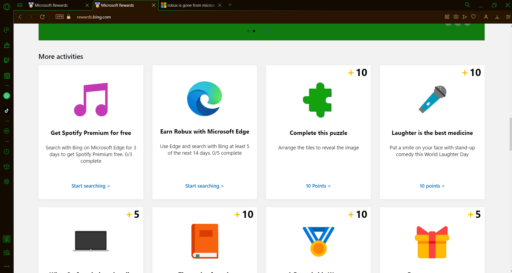Open TikTok in the sidebar
This screenshot has width=512, height=273.
point(7,111)
